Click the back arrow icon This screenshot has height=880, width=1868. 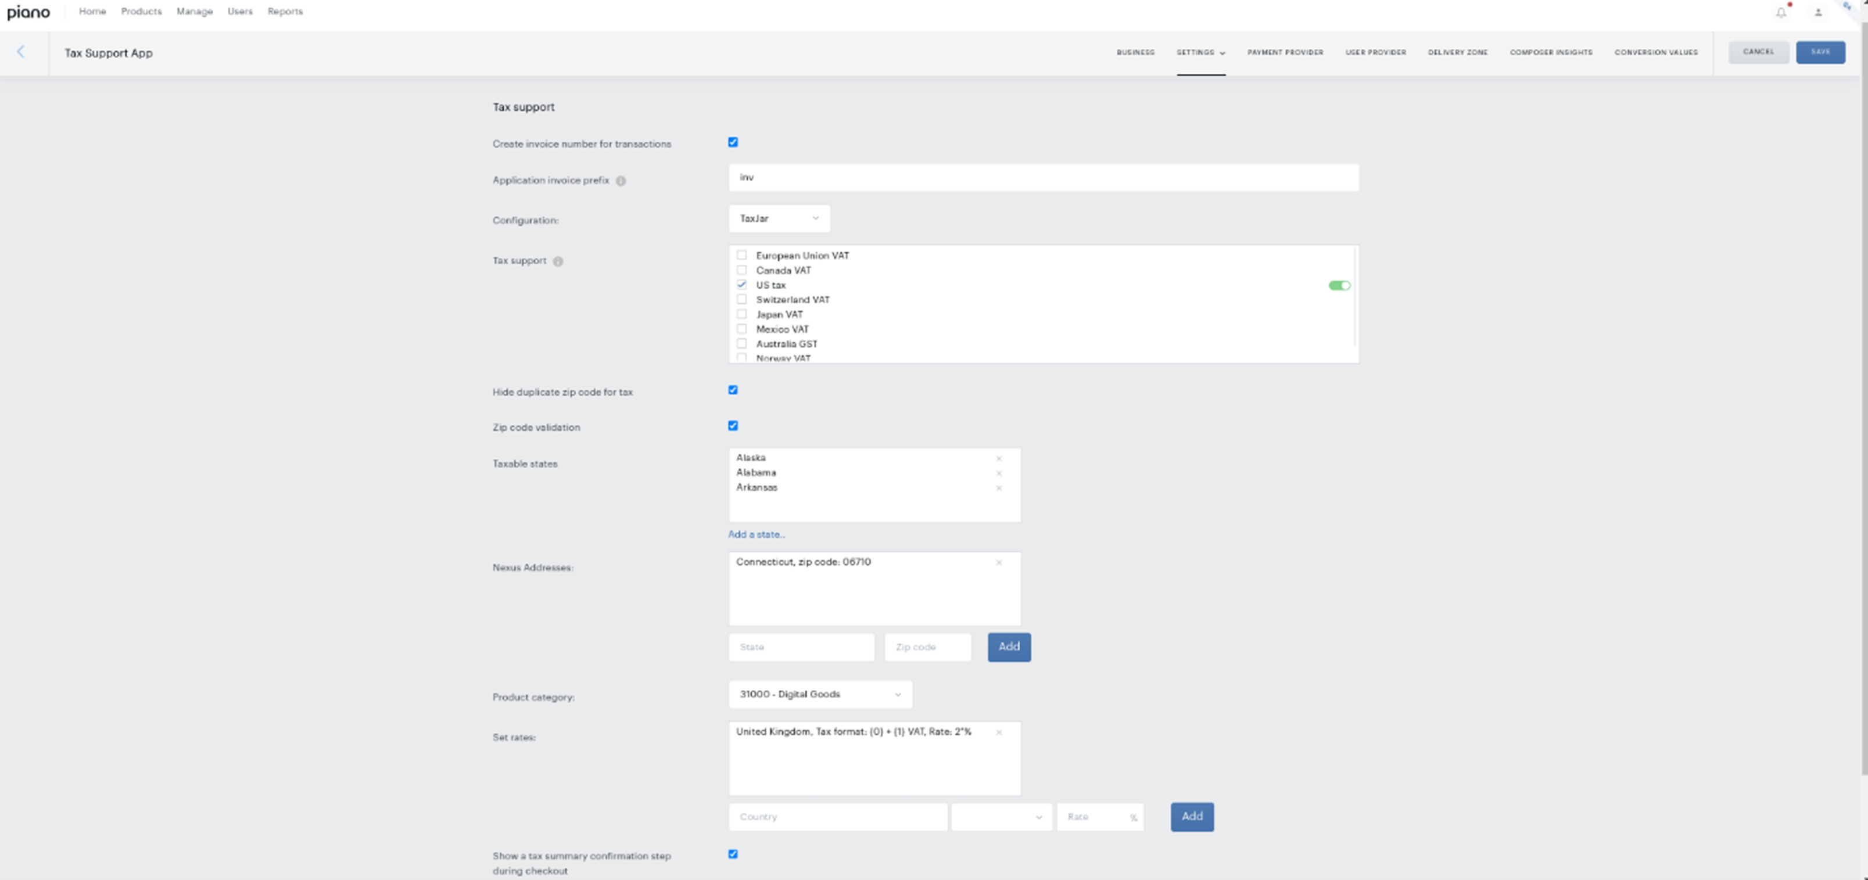click(20, 52)
